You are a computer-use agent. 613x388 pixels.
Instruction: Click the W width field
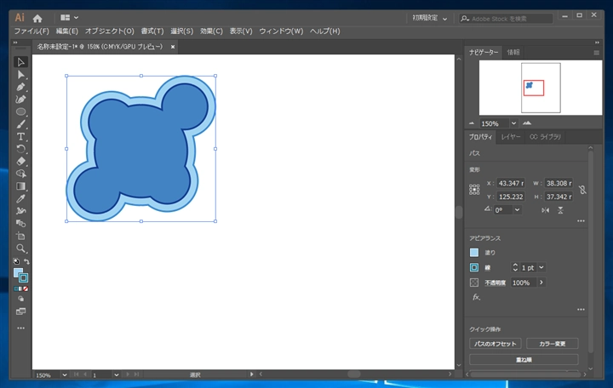[x=559, y=183]
